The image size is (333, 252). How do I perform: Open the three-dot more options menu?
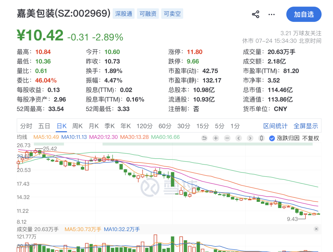pyautogui.click(x=271, y=14)
